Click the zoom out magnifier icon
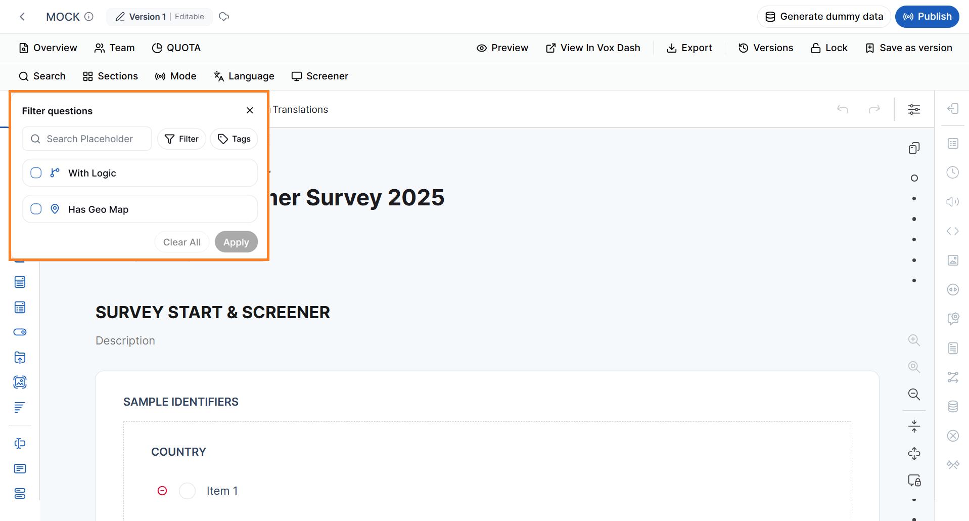The height and width of the screenshot is (521, 969). [914, 394]
